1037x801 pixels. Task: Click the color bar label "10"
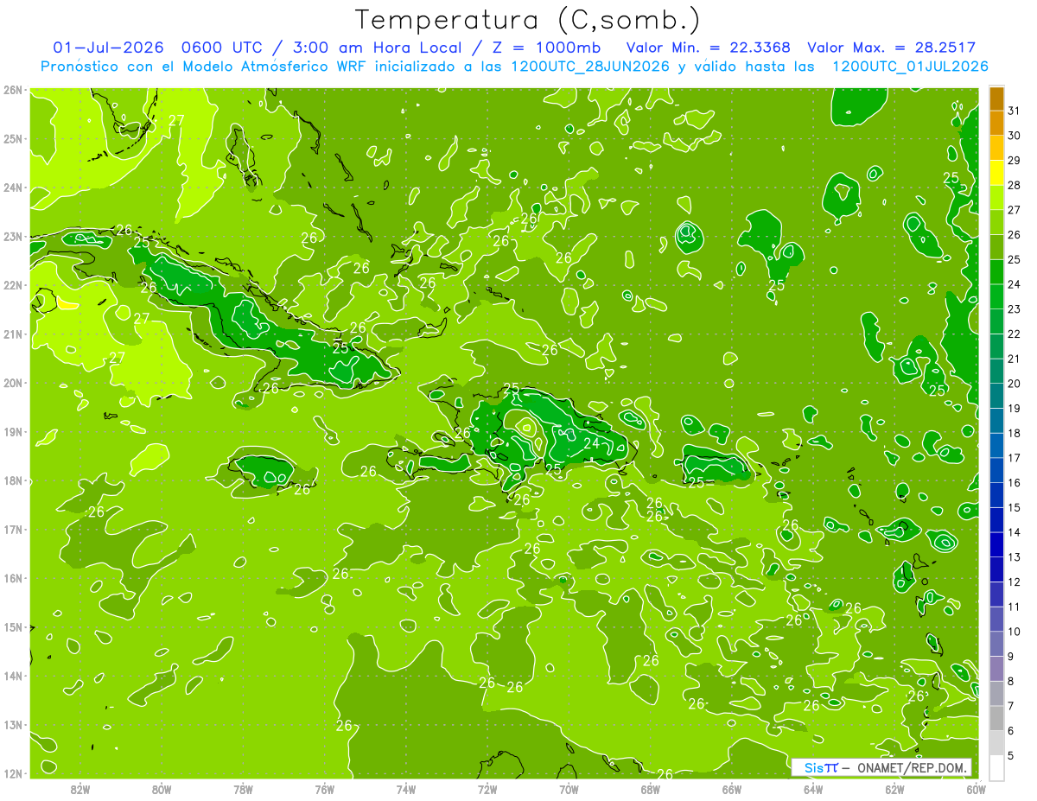point(1015,632)
